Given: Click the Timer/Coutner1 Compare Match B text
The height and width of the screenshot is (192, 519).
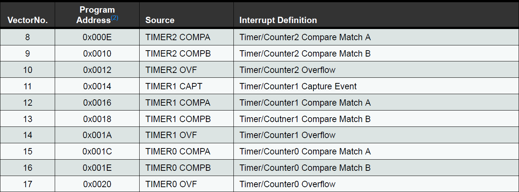Looking at the screenshot, I should [x=305, y=119].
